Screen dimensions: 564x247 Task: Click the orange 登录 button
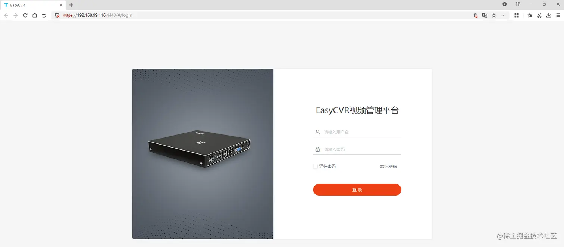[357, 190]
